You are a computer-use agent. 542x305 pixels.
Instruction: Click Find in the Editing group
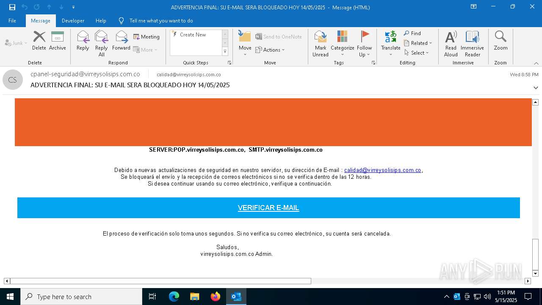click(412, 33)
